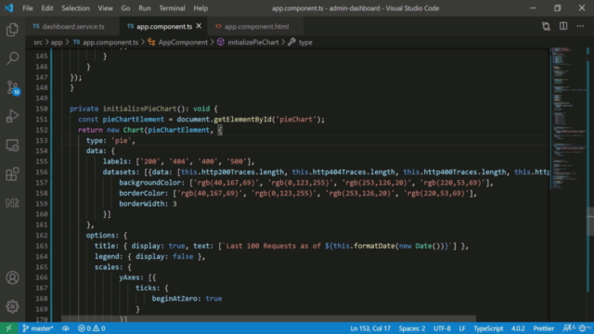The image size is (594, 334).
Task: Open the Extensions view
Action: click(12, 174)
